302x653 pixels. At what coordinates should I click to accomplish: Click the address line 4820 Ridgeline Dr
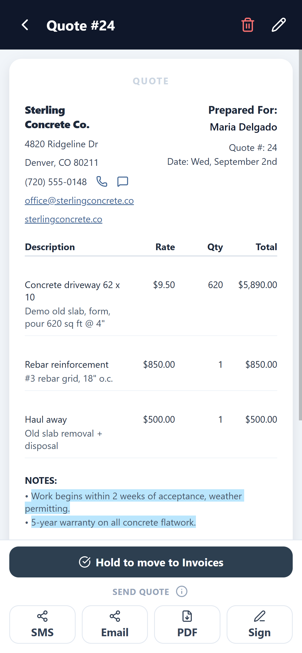pos(61,144)
